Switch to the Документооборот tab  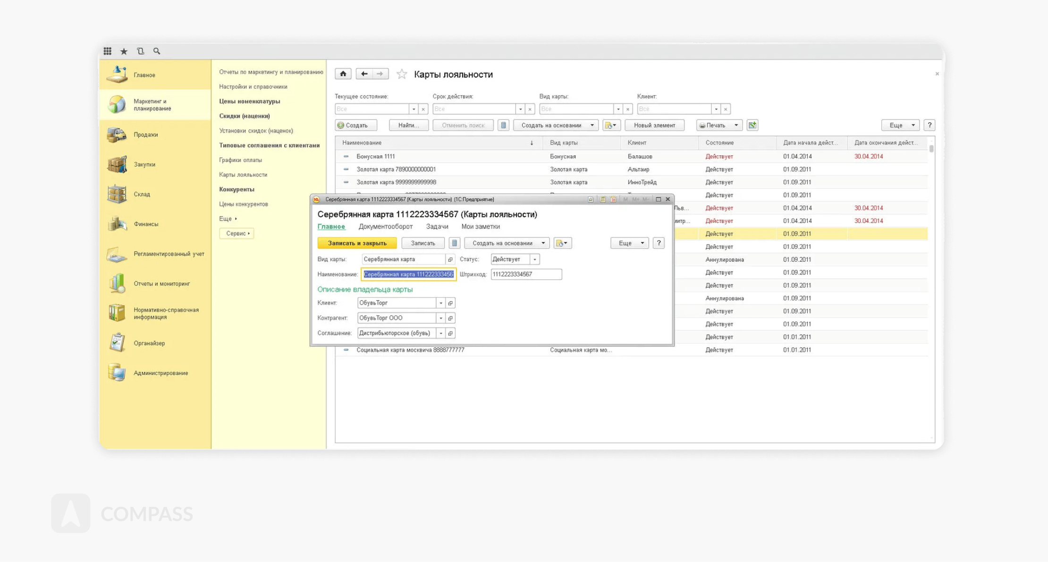coord(385,227)
